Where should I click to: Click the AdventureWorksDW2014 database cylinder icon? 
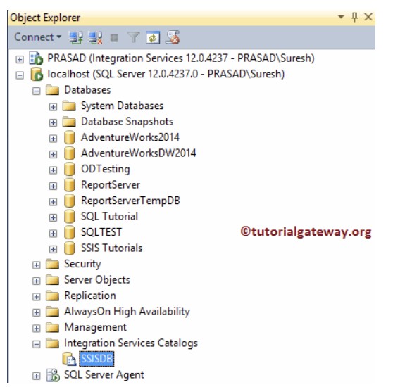(x=69, y=153)
